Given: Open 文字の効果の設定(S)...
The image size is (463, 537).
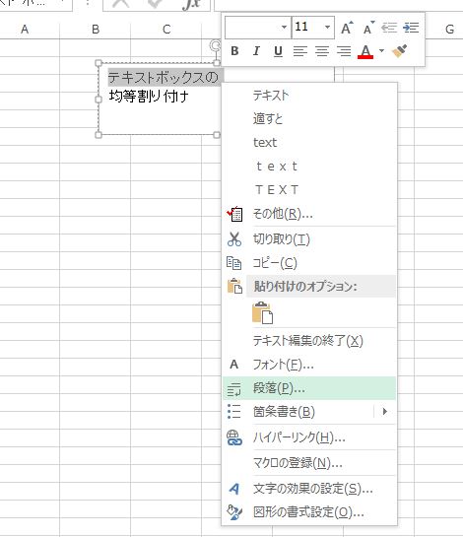Looking at the screenshot, I should [309, 489].
